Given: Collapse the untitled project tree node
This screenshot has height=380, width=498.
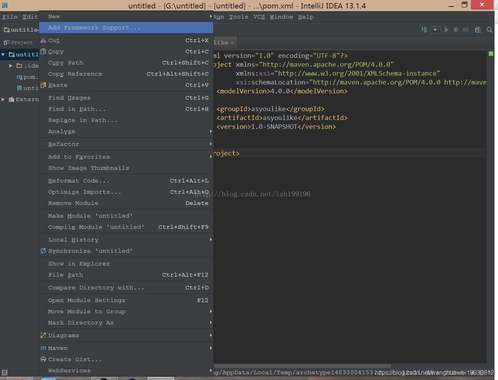Looking at the screenshot, I should tap(3, 54).
